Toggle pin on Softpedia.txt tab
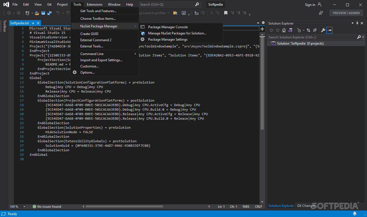The height and width of the screenshot is (217, 367). tap(33, 23)
